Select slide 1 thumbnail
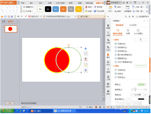The width and height of the screenshot is (151, 114). (x=11, y=29)
